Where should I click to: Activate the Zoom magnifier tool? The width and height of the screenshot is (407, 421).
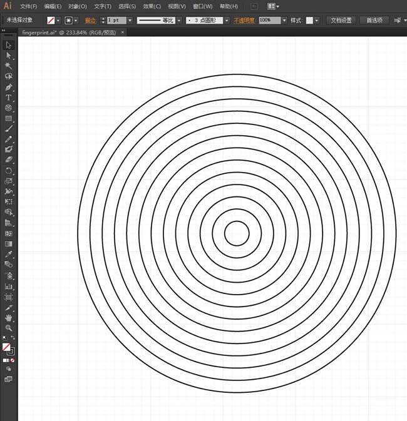pyautogui.click(x=9, y=328)
